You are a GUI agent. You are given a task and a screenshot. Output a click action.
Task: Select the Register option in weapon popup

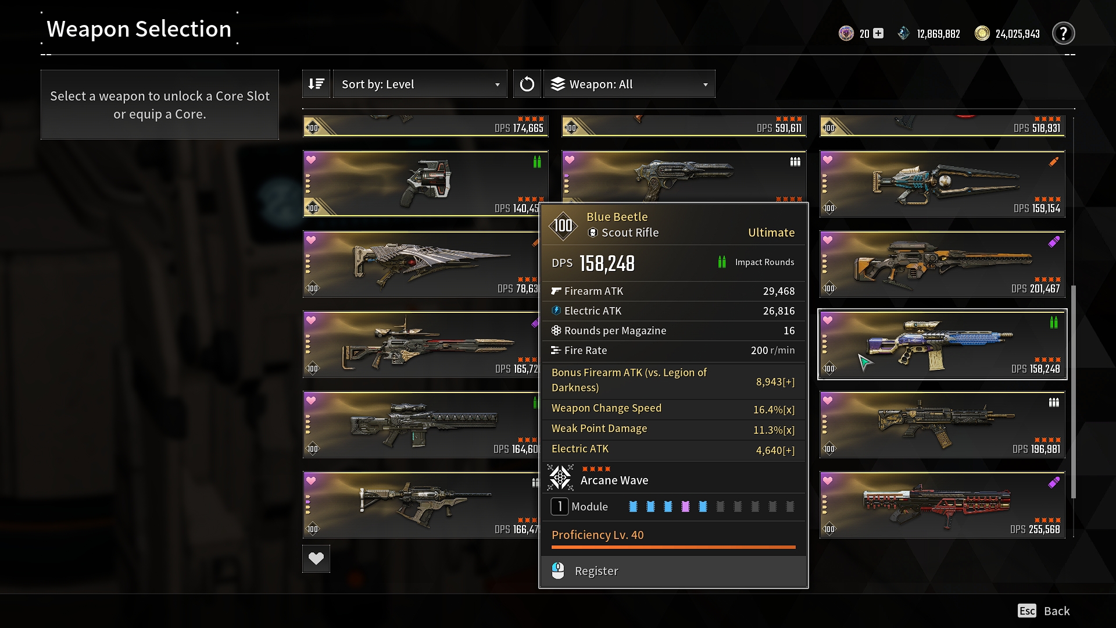coord(674,571)
